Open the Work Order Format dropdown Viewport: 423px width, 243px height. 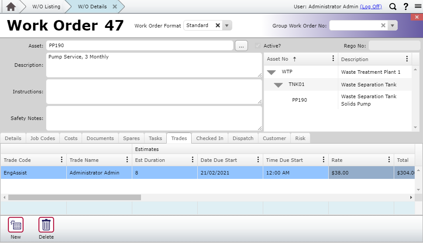[227, 26]
